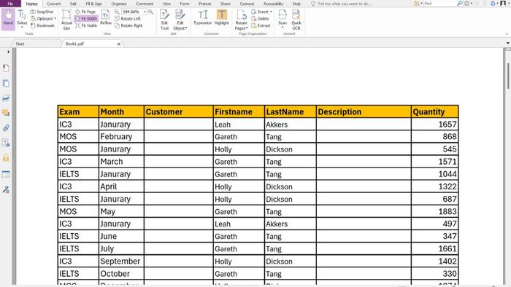The image size is (511, 287).
Task: Switch to the Comment ribbon tab
Action: pyautogui.click(x=145, y=4)
